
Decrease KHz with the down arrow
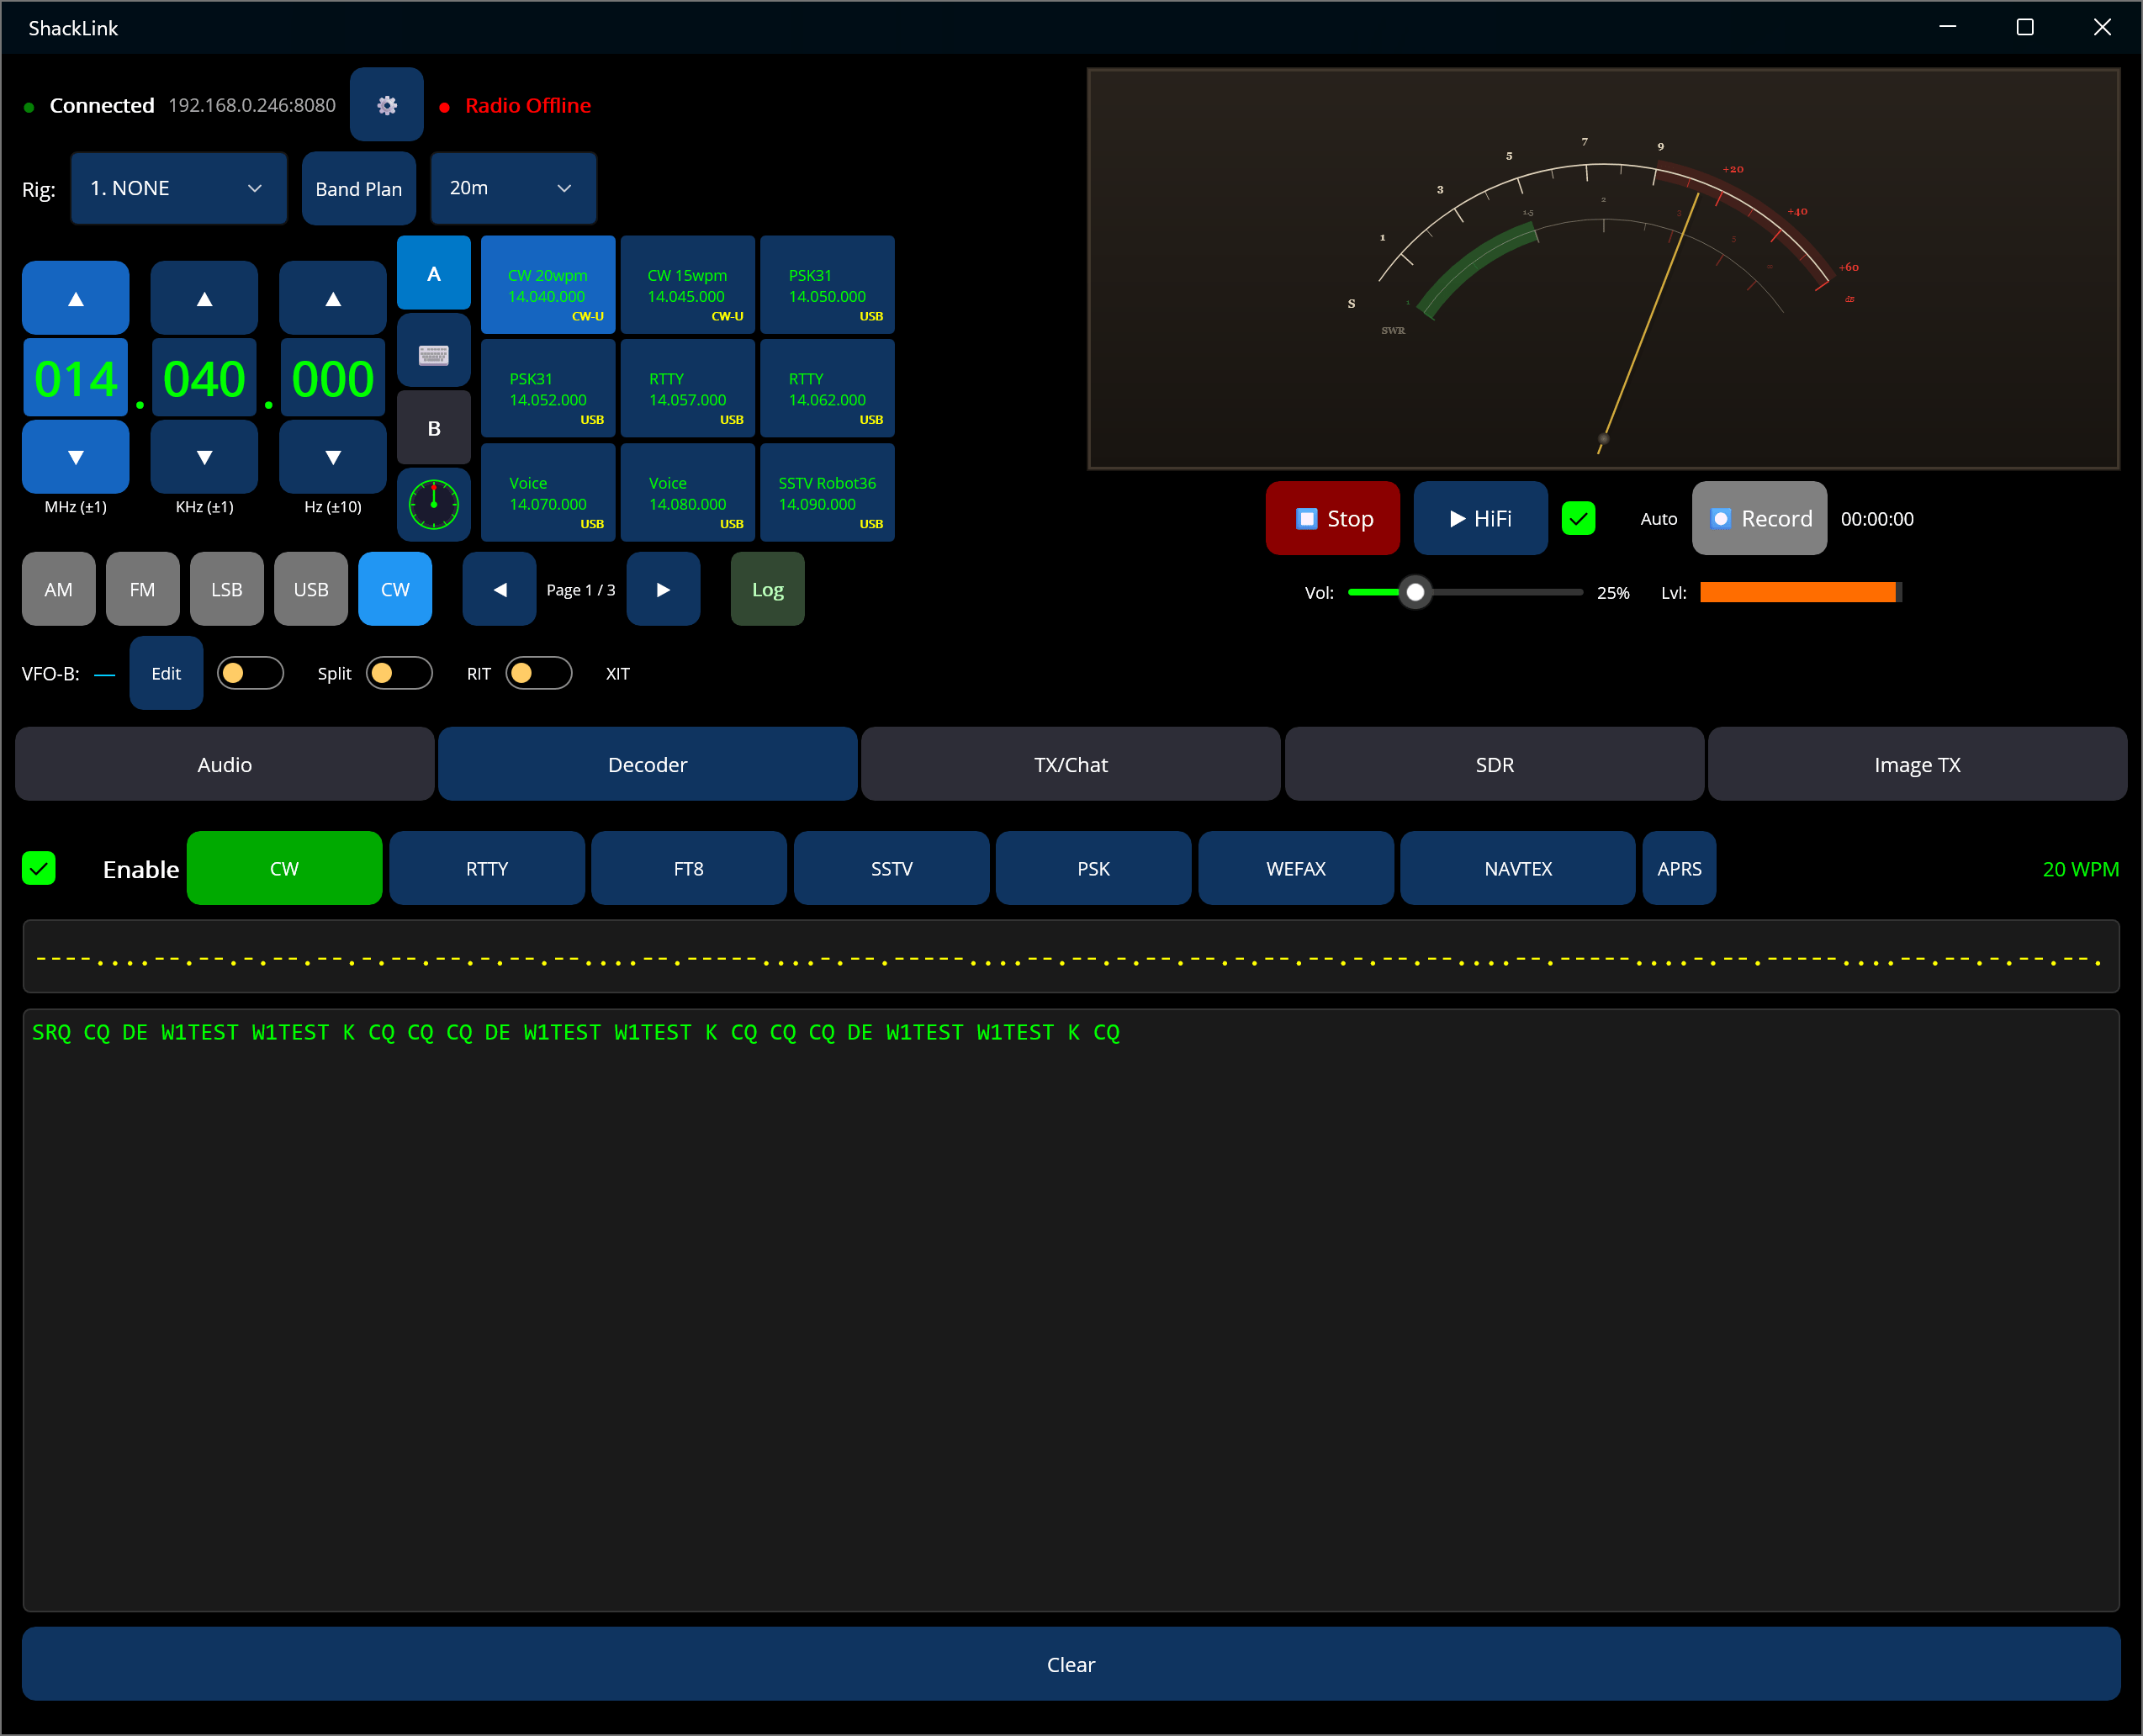click(x=204, y=457)
